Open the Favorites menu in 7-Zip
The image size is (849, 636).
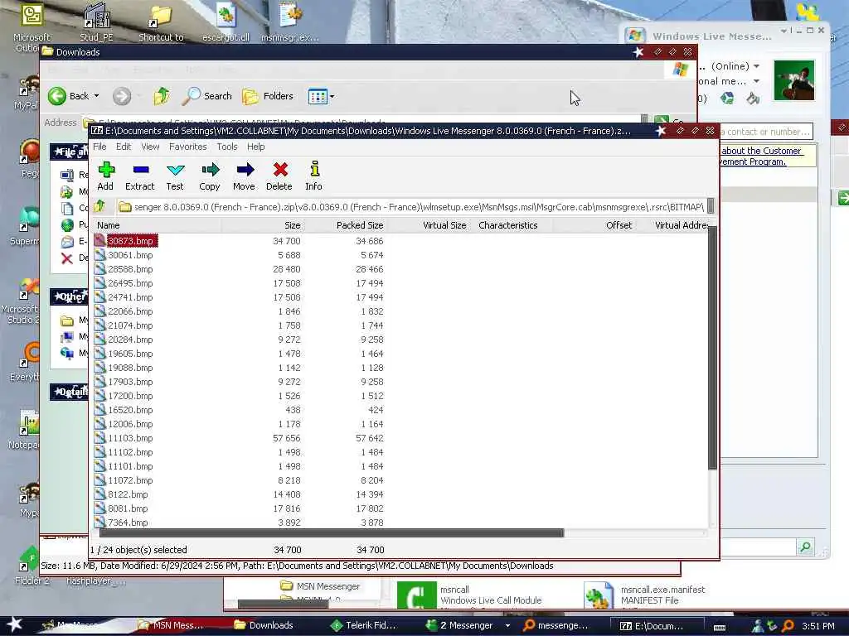tap(188, 147)
